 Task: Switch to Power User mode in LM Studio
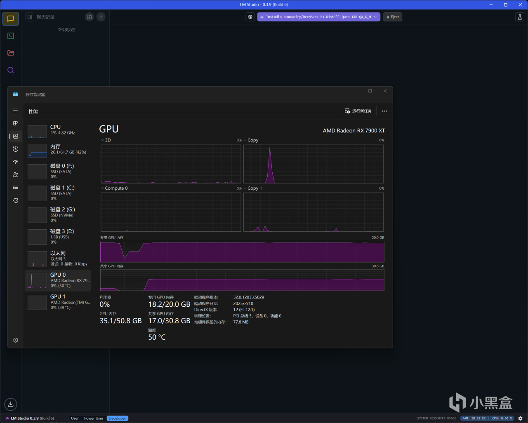click(x=94, y=418)
